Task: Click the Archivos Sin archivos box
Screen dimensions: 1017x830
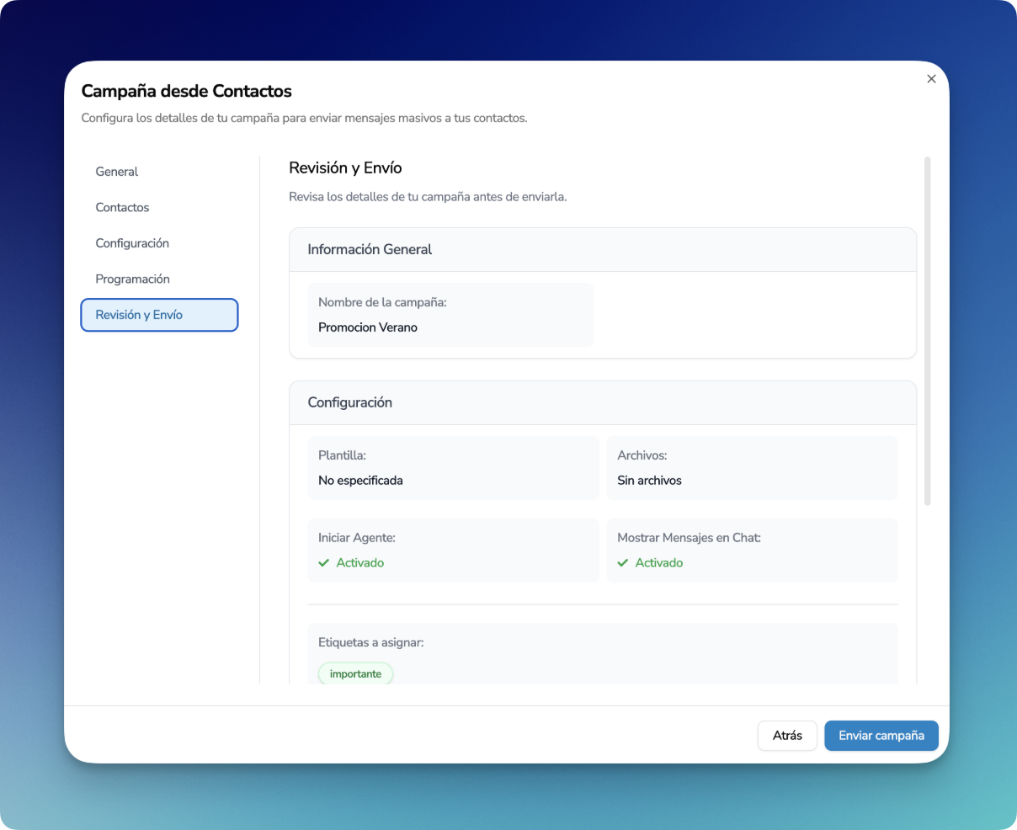Action: tap(753, 468)
